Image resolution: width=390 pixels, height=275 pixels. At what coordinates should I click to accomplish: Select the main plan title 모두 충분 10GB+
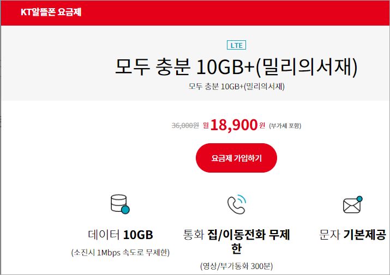(236, 67)
